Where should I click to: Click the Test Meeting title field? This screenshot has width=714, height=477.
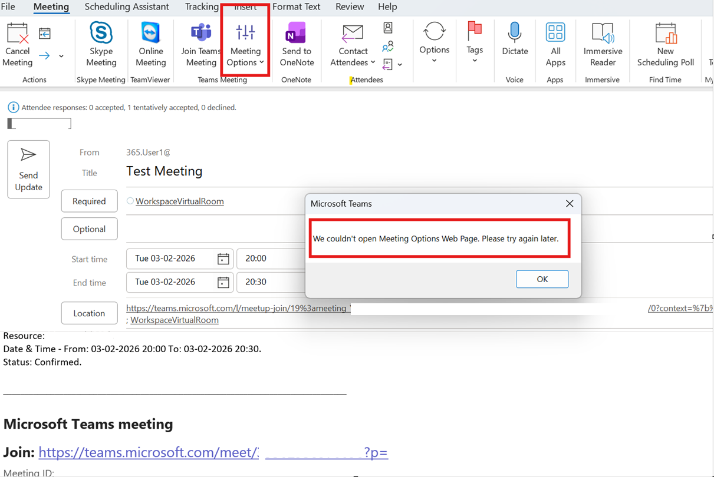pos(164,171)
